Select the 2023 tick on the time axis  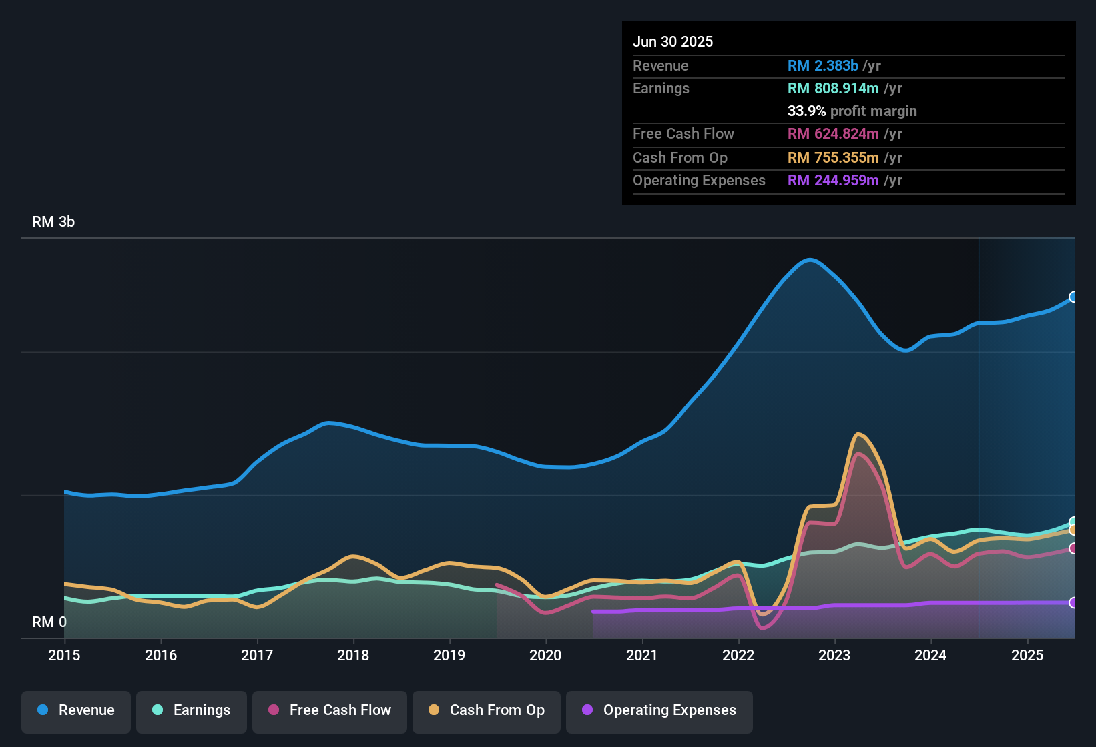[x=834, y=656]
